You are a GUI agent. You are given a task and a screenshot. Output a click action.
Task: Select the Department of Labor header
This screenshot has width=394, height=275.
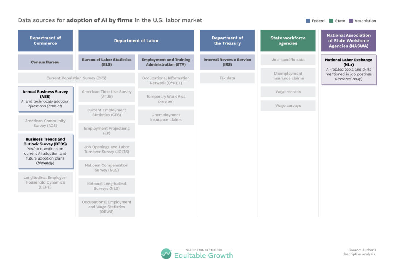(136, 40)
